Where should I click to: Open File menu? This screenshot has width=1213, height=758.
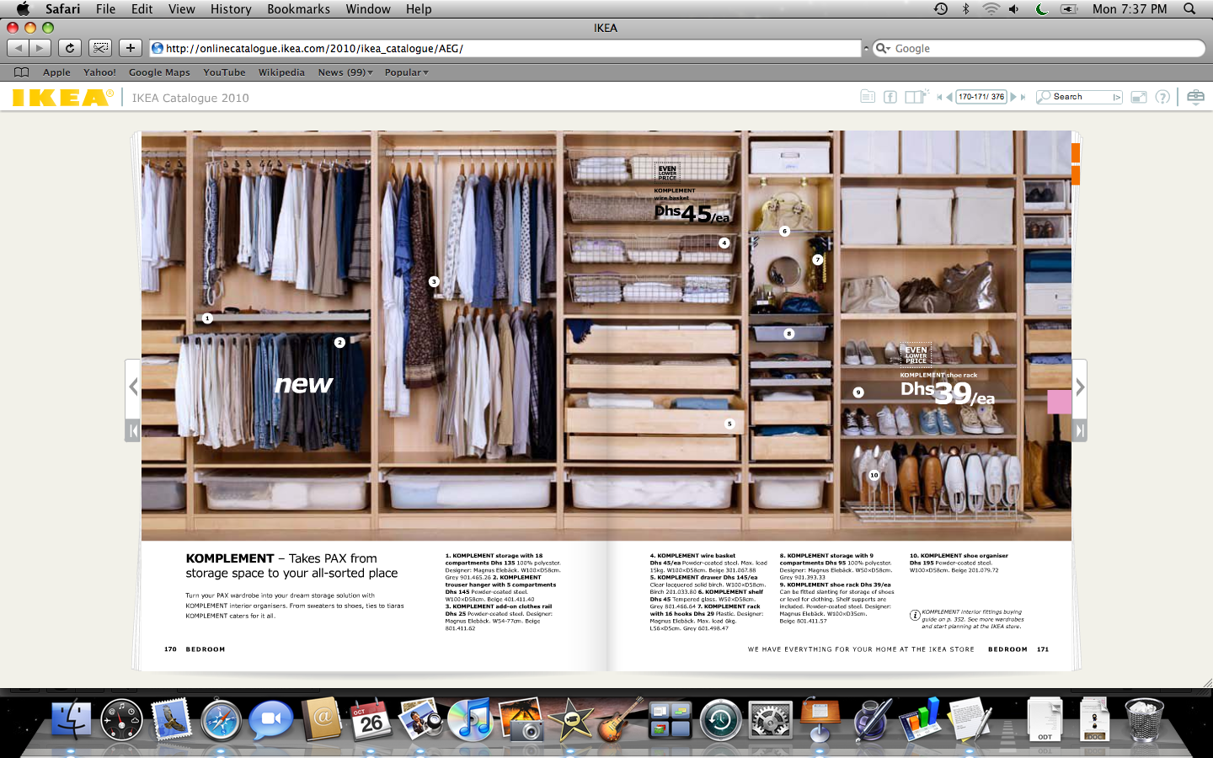(105, 8)
